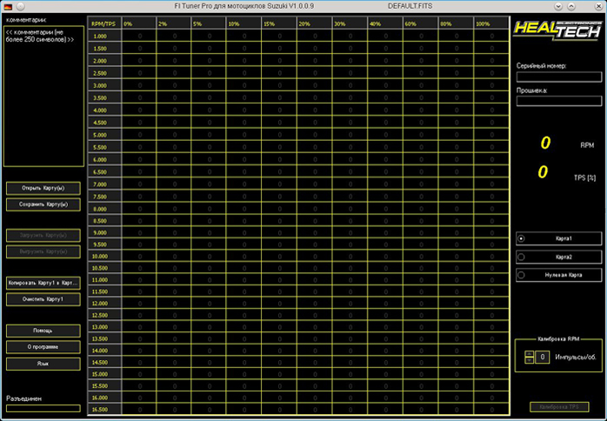This screenshot has height=421, width=607.
Task: Select the 16.500 RPM row header
Action: pyautogui.click(x=104, y=409)
